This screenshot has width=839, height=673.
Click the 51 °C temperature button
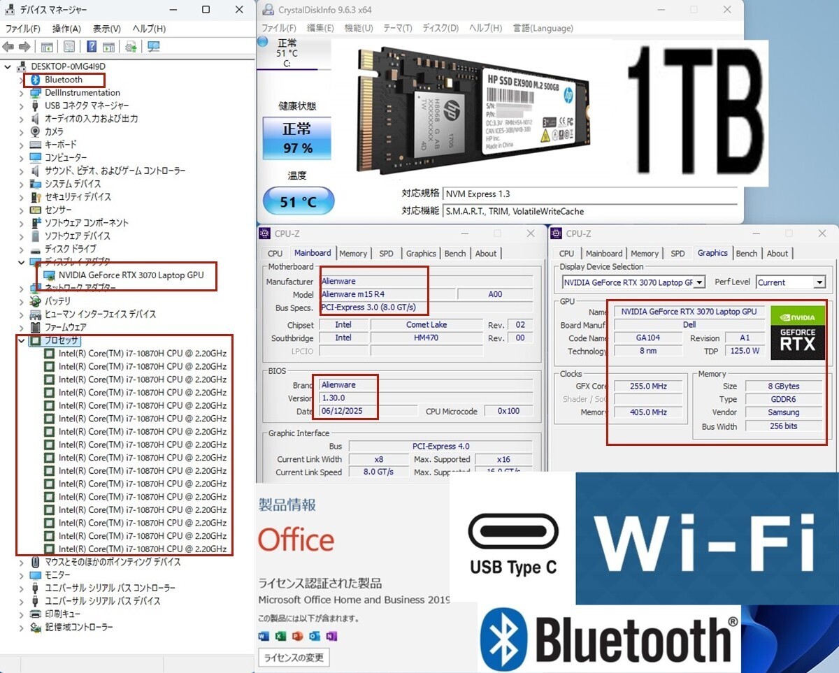pyautogui.click(x=299, y=202)
